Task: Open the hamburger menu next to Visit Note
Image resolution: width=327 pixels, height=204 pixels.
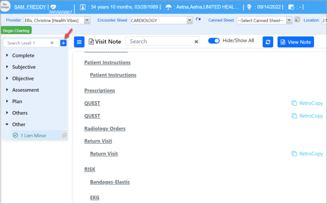Action: (x=79, y=42)
